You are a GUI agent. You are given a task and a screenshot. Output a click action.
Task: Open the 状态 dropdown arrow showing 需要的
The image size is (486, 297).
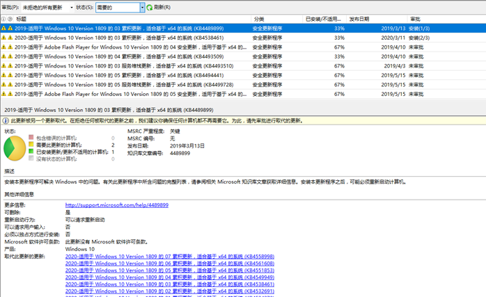(142, 8)
